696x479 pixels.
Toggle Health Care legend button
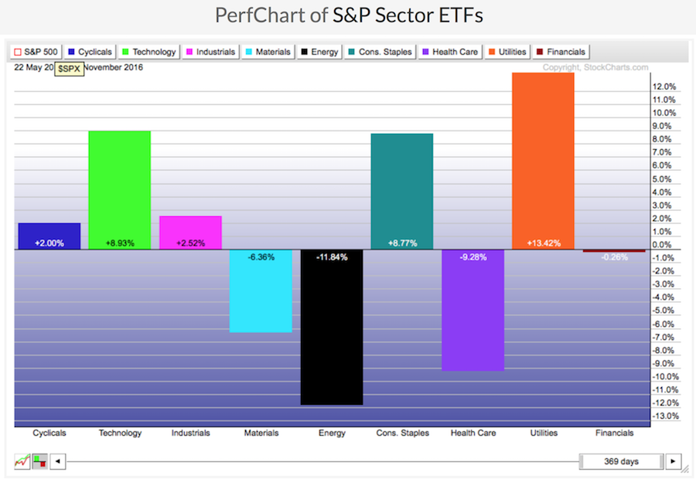(x=449, y=52)
